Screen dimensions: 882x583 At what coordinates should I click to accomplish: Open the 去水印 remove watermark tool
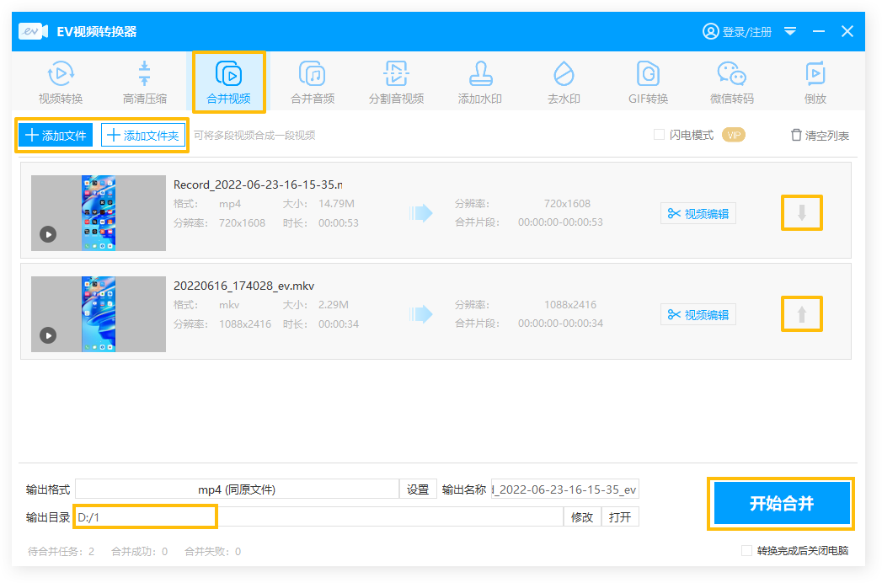(x=564, y=83)
